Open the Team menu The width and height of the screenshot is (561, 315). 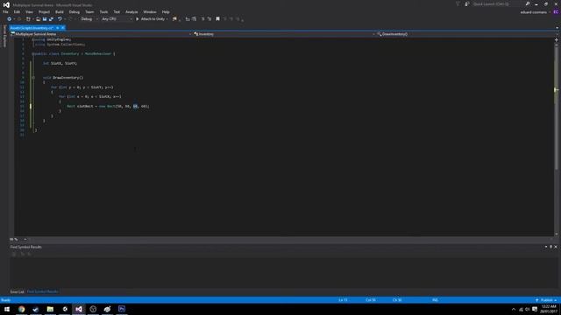click(89, 12)
